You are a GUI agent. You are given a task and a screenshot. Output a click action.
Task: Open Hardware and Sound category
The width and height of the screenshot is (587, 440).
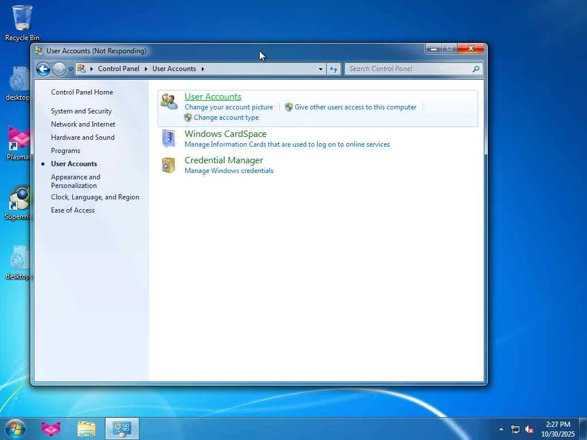(83, 137)
